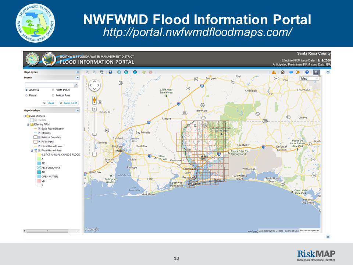Click the home icon in toolbar
This screenshot has height=265, width=353.
282,72
